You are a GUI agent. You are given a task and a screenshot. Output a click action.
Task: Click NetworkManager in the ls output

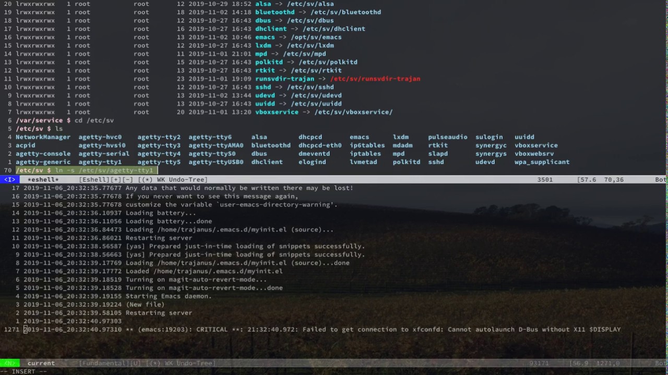pos(43,137)
